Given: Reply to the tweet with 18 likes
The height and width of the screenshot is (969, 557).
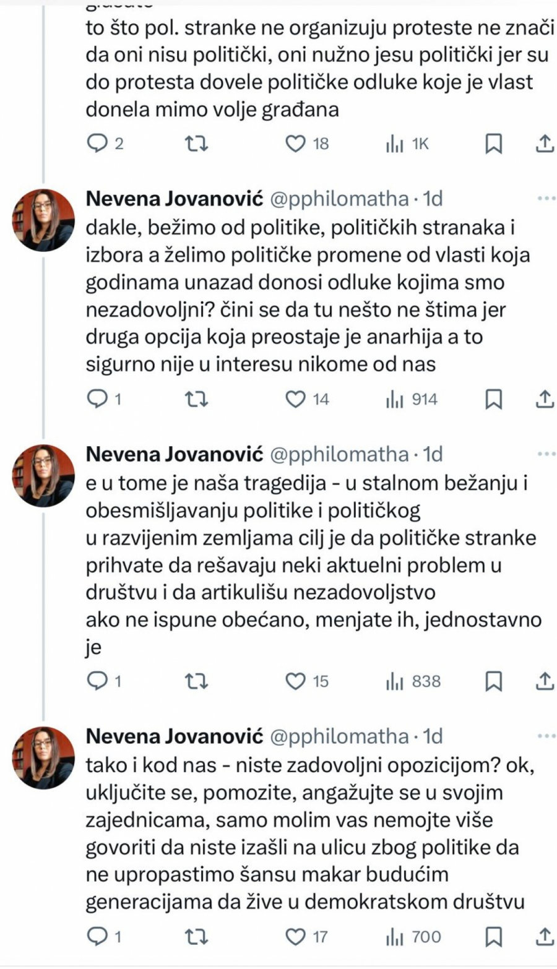Looking at the screenshot, I should click(96, 144).
